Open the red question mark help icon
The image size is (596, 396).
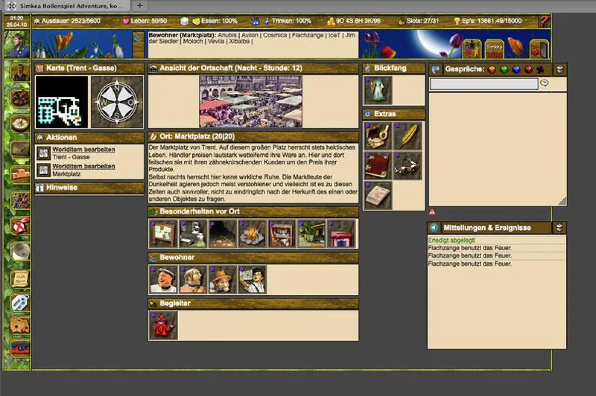coord(543,21)
